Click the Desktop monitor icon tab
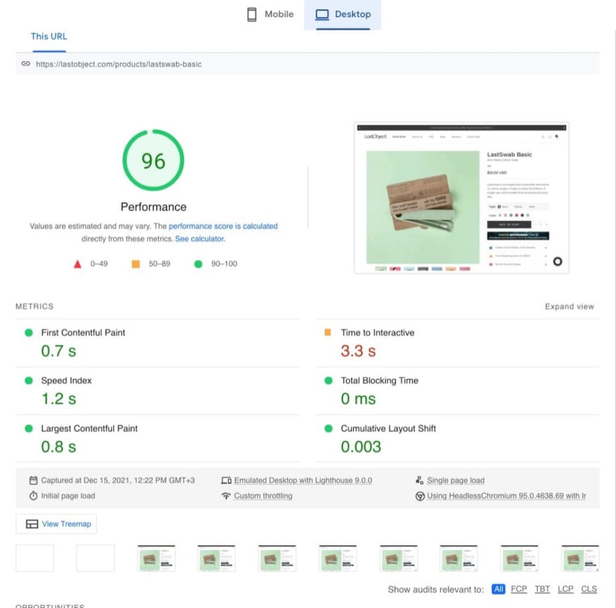The image size is (616, 608). 324,13
